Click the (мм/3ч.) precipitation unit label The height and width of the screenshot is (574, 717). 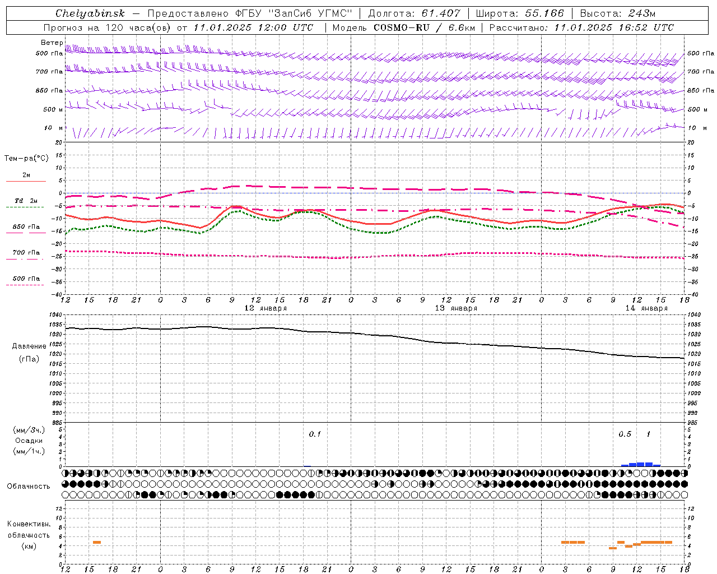(x=29, y=430)
